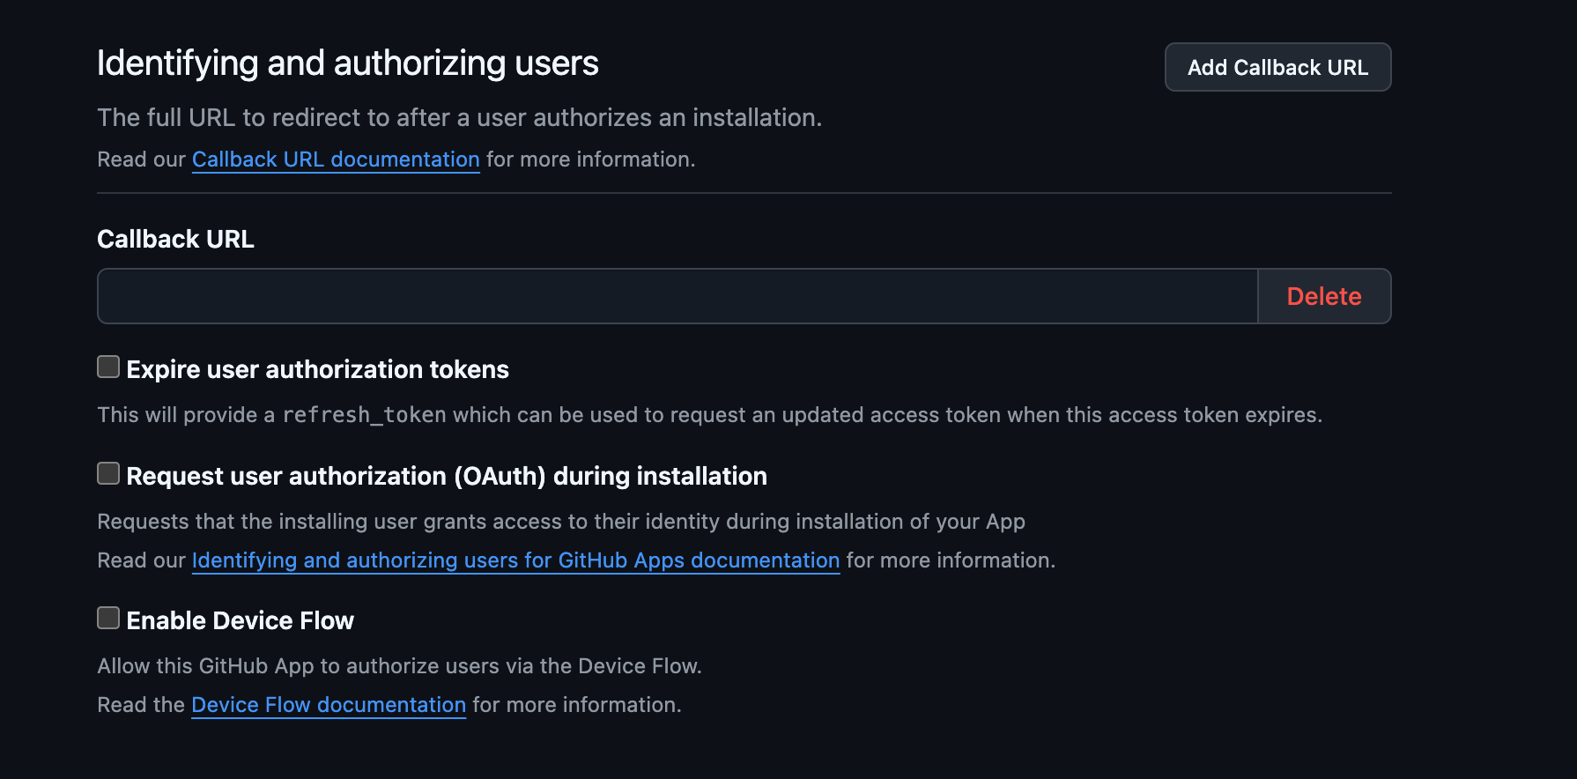Open the Device Flow documentation link
The width and height of the screenshot is (1577, 779).
[329, 705]
